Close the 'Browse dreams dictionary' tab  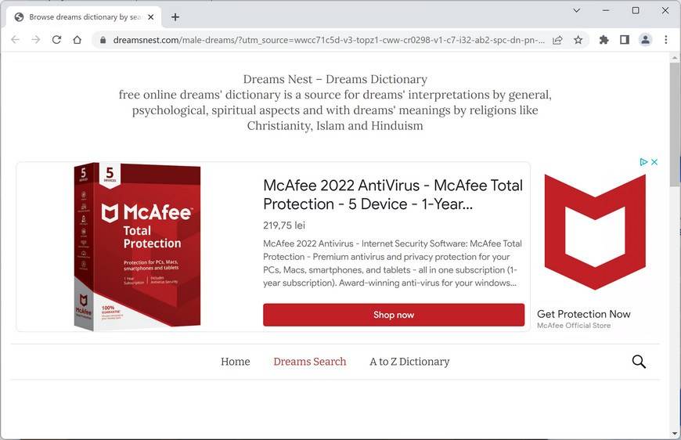point(151,17)
